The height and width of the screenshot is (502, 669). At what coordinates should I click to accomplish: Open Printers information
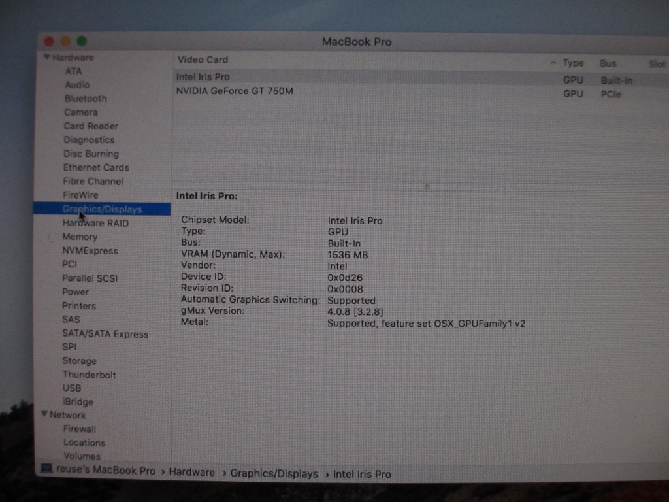coord(79,306)
